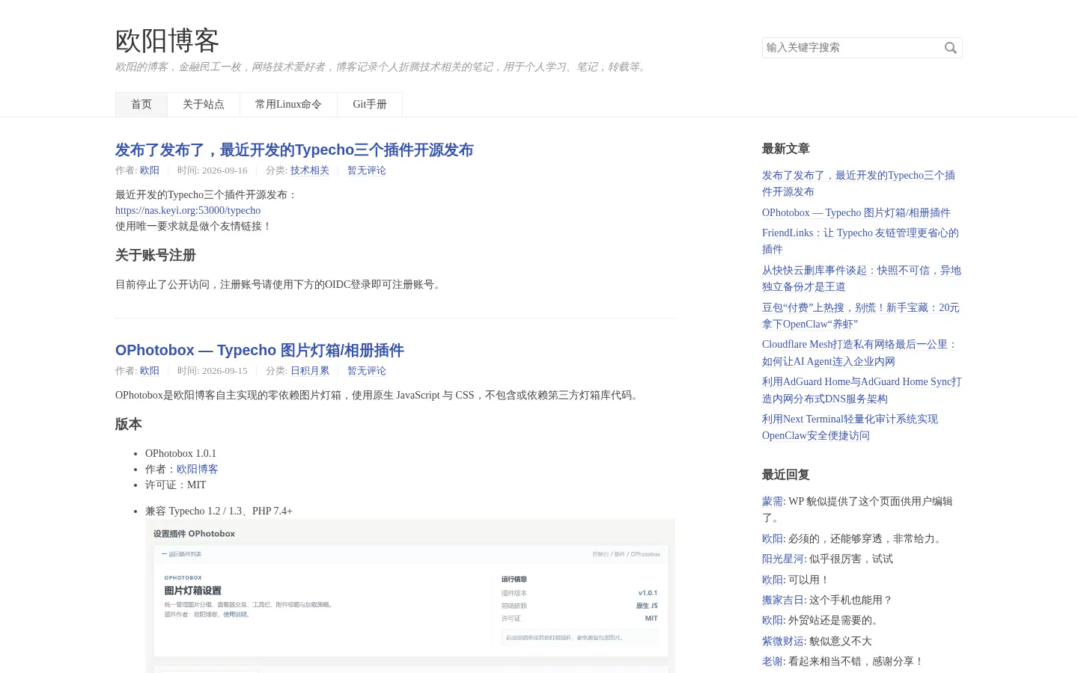
Task: Open the 技术相关 category link
Action: coord(310,170)
